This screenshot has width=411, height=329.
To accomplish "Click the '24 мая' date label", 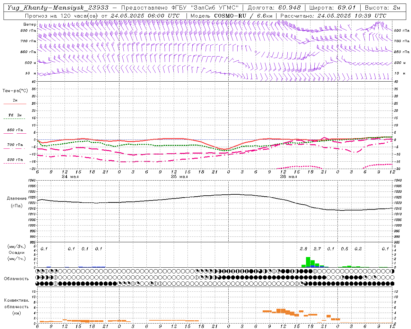I will (x=70, y=177).
